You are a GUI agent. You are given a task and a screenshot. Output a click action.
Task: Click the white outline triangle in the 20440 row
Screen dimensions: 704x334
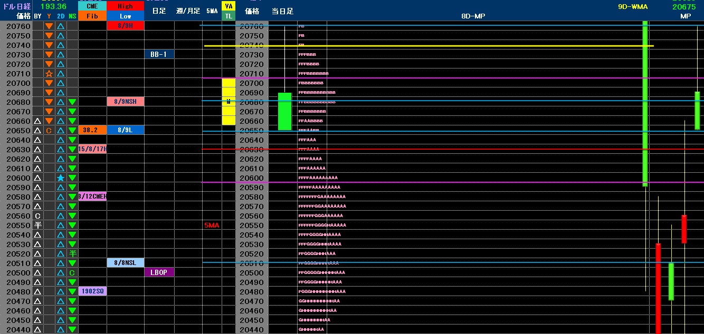[x=37, y=330]
